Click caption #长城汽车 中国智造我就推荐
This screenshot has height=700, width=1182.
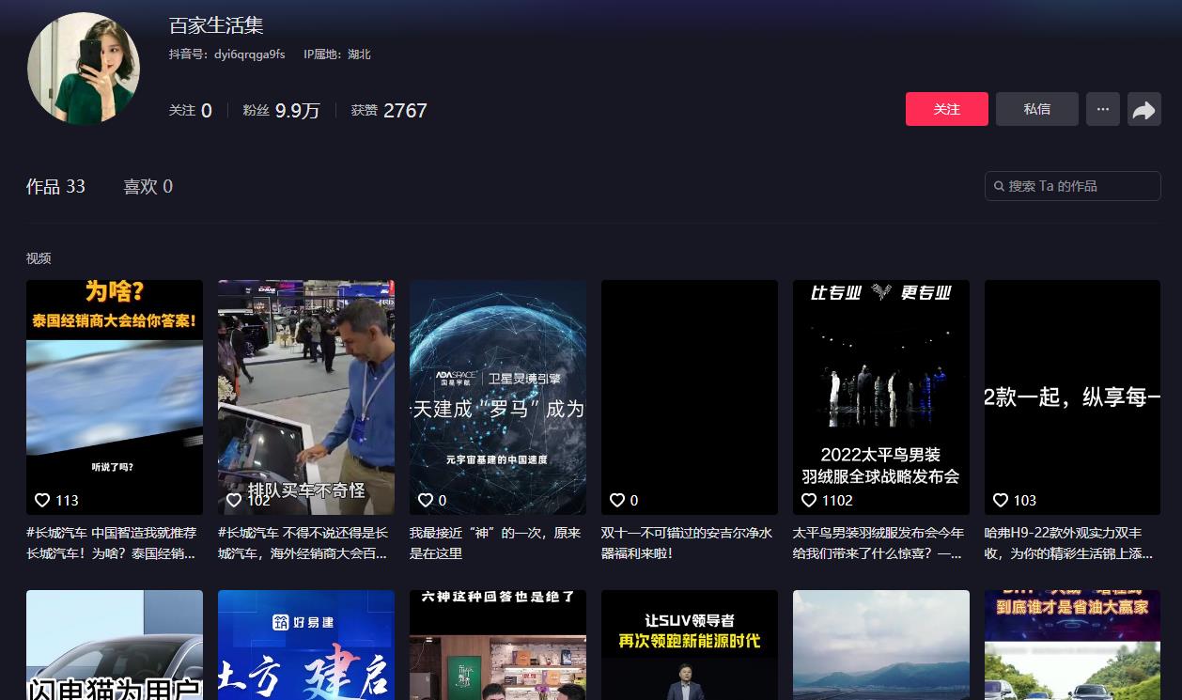pyautogui.click(x=112, y=543)
